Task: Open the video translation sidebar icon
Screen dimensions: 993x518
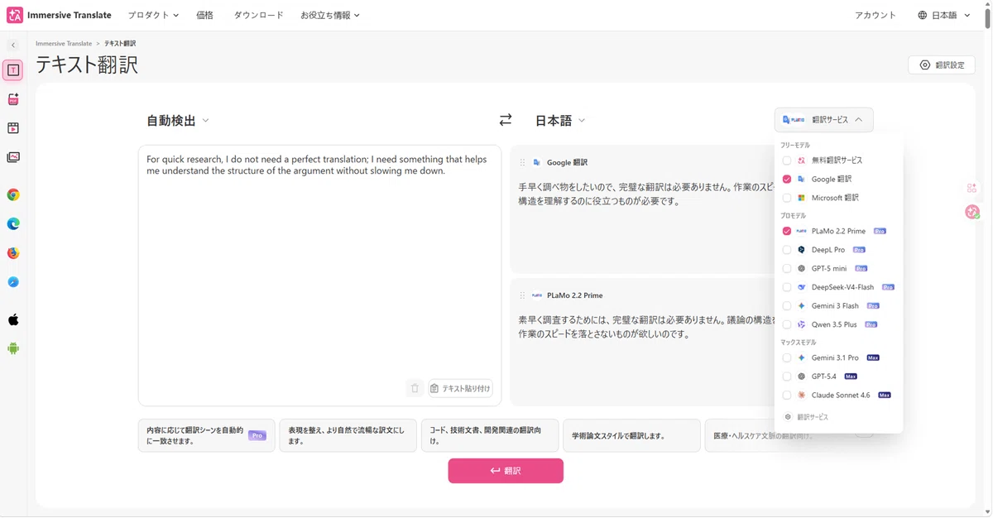Action: point(13,128)
